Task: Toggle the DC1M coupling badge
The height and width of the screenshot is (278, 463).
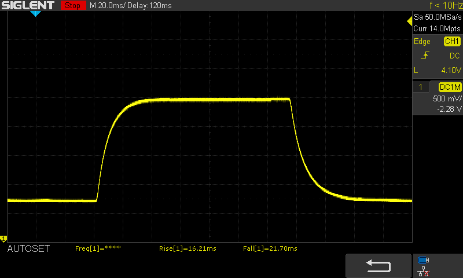Action: tap(450, 87)
